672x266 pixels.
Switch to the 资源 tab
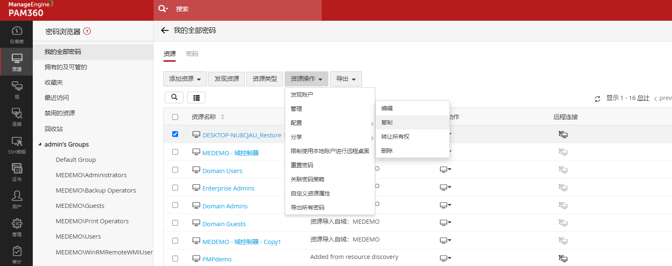pyautogui.click(x=170, y=54)
